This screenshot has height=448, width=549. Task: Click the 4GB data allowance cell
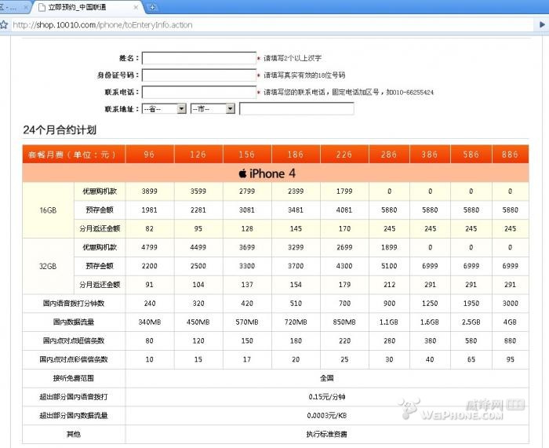[510, 322]
